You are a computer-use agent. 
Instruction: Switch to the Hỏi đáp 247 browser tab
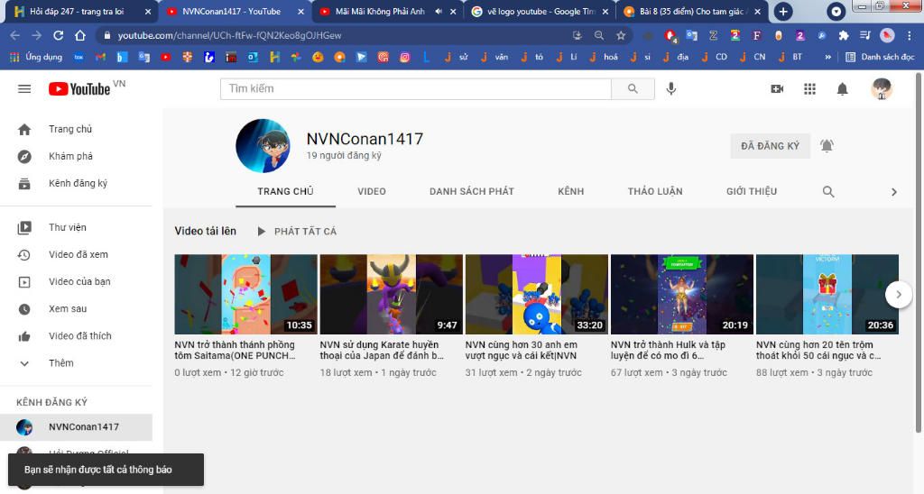click(79, 11)
